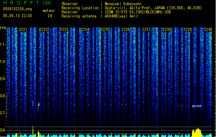
Task: Click the 2237 time marker
Action: [146, 29]
